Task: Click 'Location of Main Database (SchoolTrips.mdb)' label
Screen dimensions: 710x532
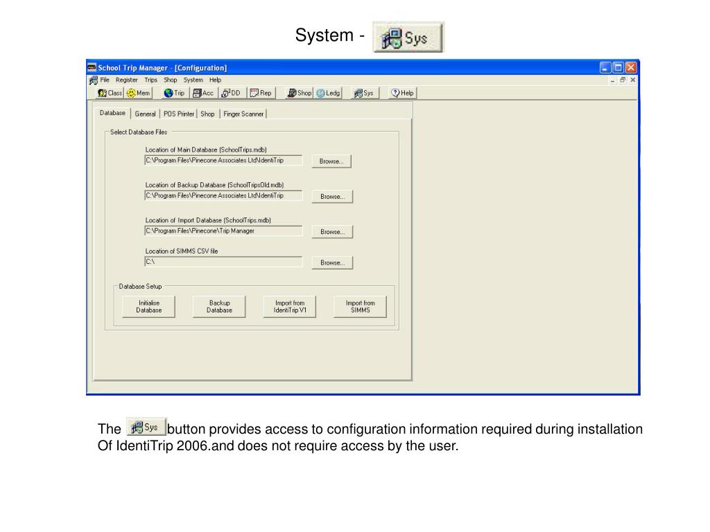Action: (x=206, y=150)
